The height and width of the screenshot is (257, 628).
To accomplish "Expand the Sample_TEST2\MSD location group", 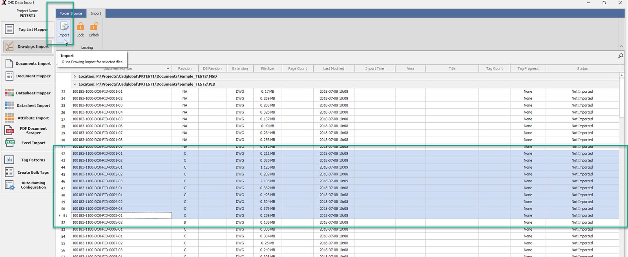I will tap(75, 76).
